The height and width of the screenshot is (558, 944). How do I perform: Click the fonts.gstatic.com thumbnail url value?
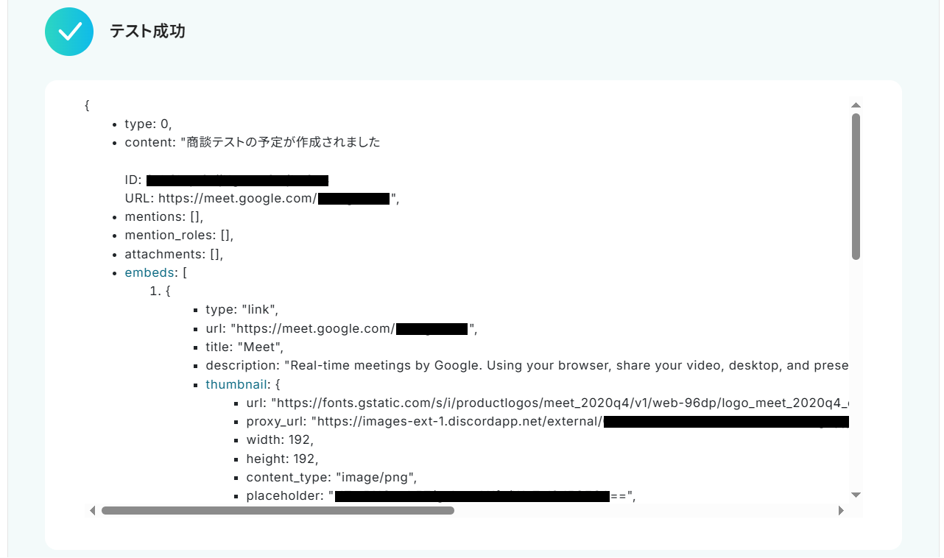[560, 403]
